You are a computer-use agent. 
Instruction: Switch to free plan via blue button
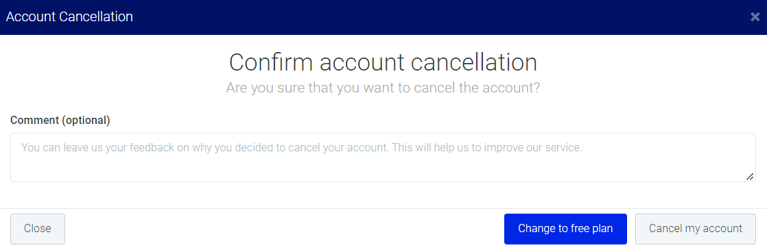(565, 229)
